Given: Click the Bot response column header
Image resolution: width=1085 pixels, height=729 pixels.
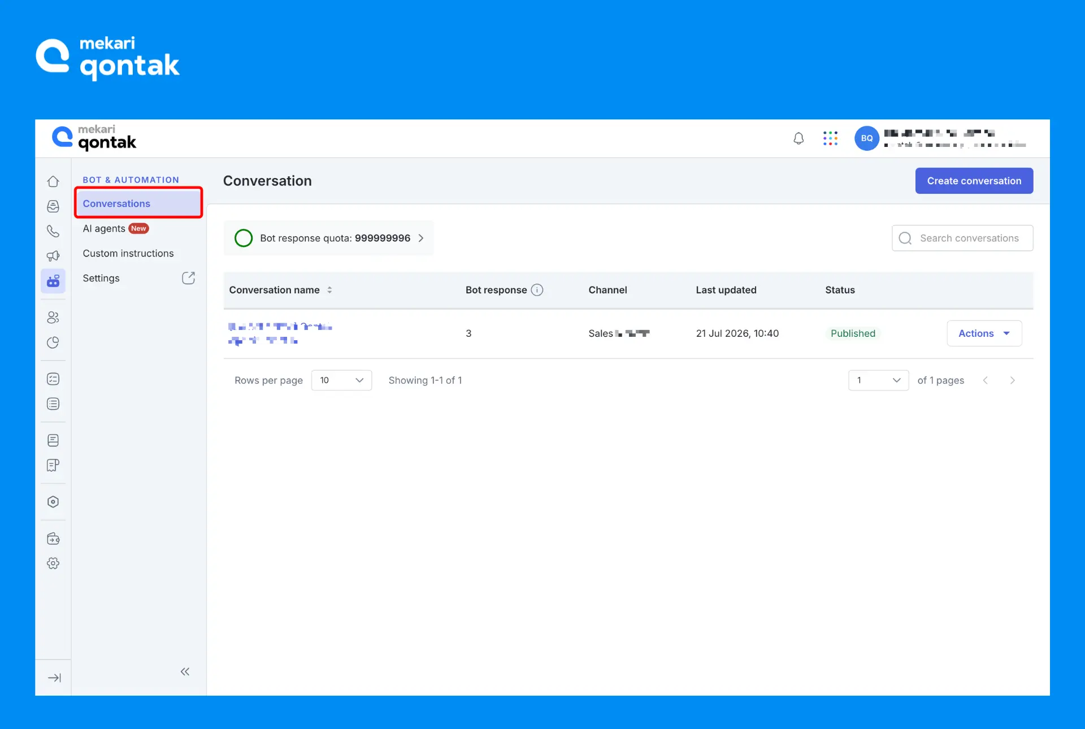Looking at the screenshot, I should coord(496,290).
